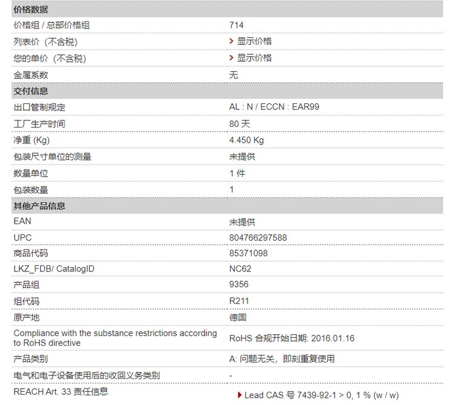Click the 其他产品信息 section header
Image resolution: width=454 pixels, height=405 pixels.
[39, 206]
